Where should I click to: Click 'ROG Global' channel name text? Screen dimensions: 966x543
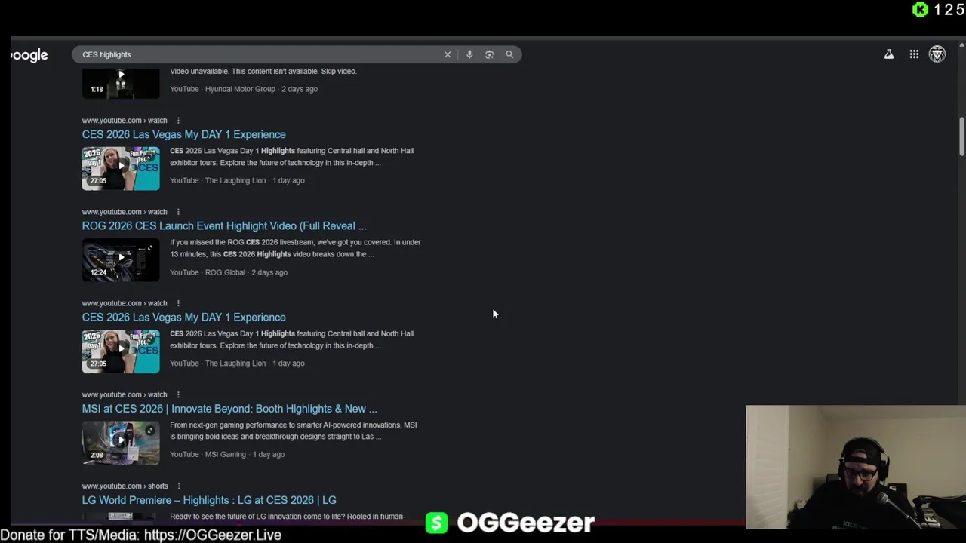click(x=225, y=272)
